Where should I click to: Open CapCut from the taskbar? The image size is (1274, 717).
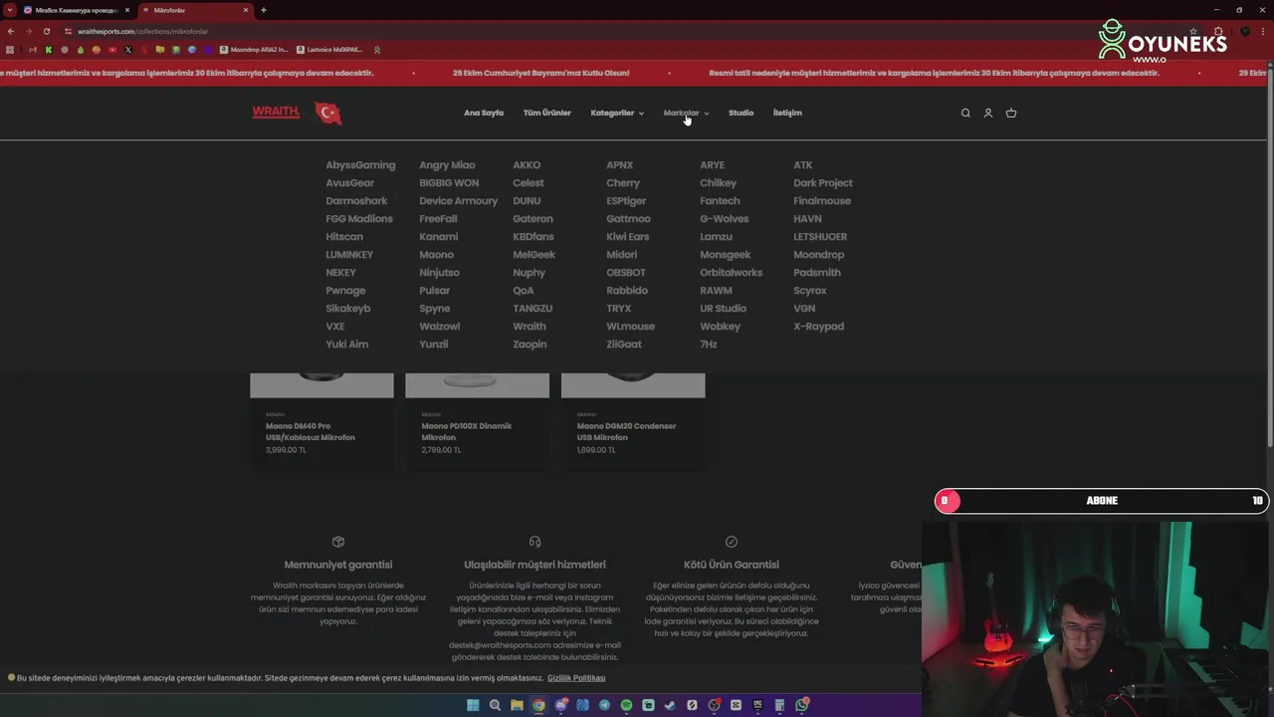(736, 705)
